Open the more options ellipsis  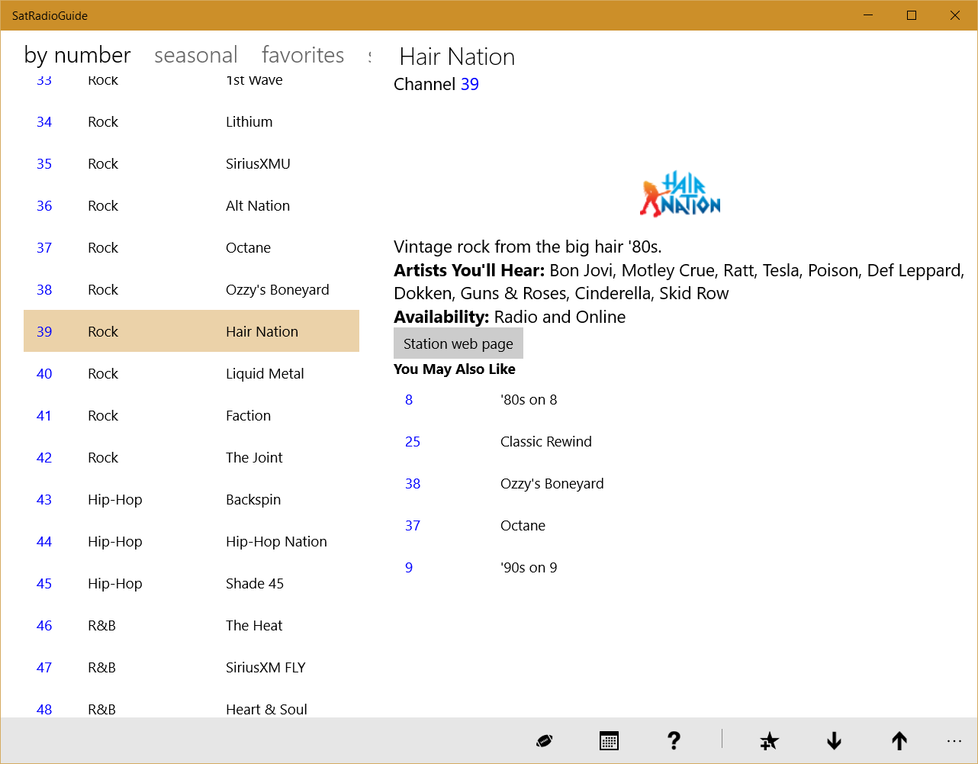click(x=954, y=740)
